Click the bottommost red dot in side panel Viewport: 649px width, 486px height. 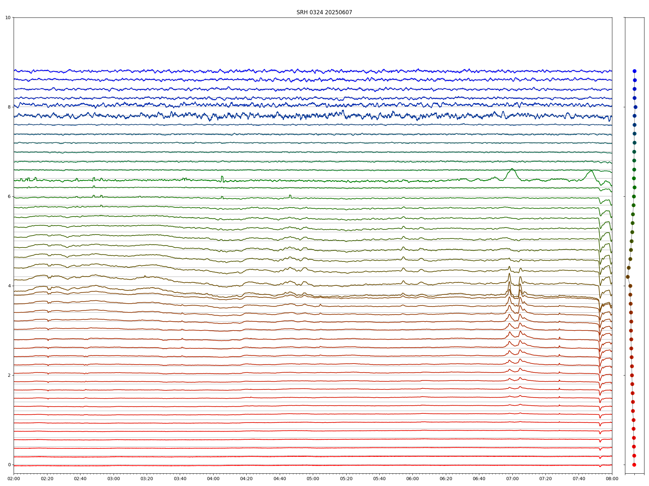pos(634,465)
